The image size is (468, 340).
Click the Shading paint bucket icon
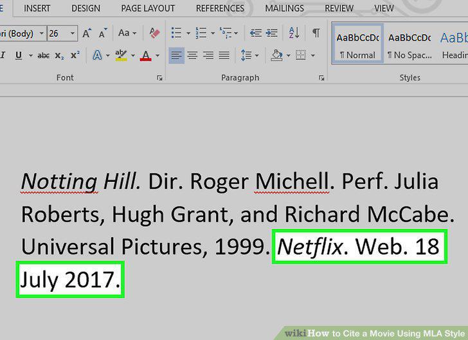pos(276,55)
